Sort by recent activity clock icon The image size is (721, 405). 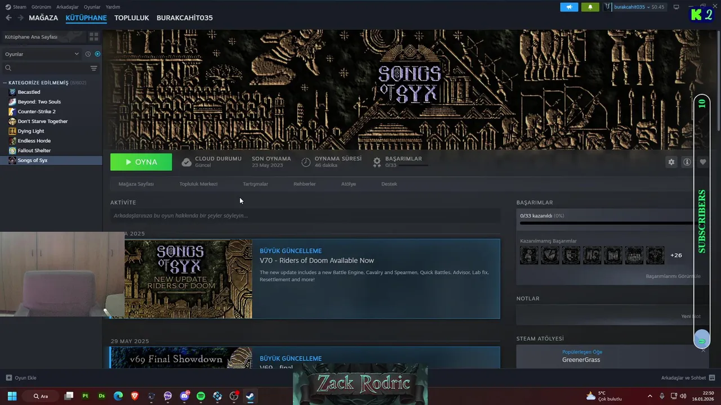pos(88,54)
